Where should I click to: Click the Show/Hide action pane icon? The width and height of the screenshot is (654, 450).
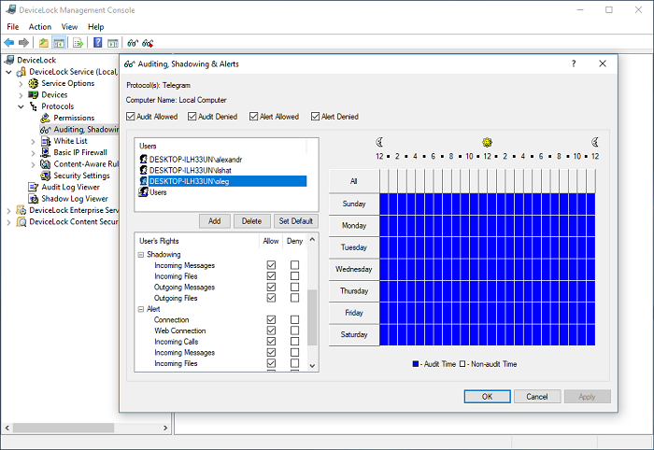(x=113, y=43)
